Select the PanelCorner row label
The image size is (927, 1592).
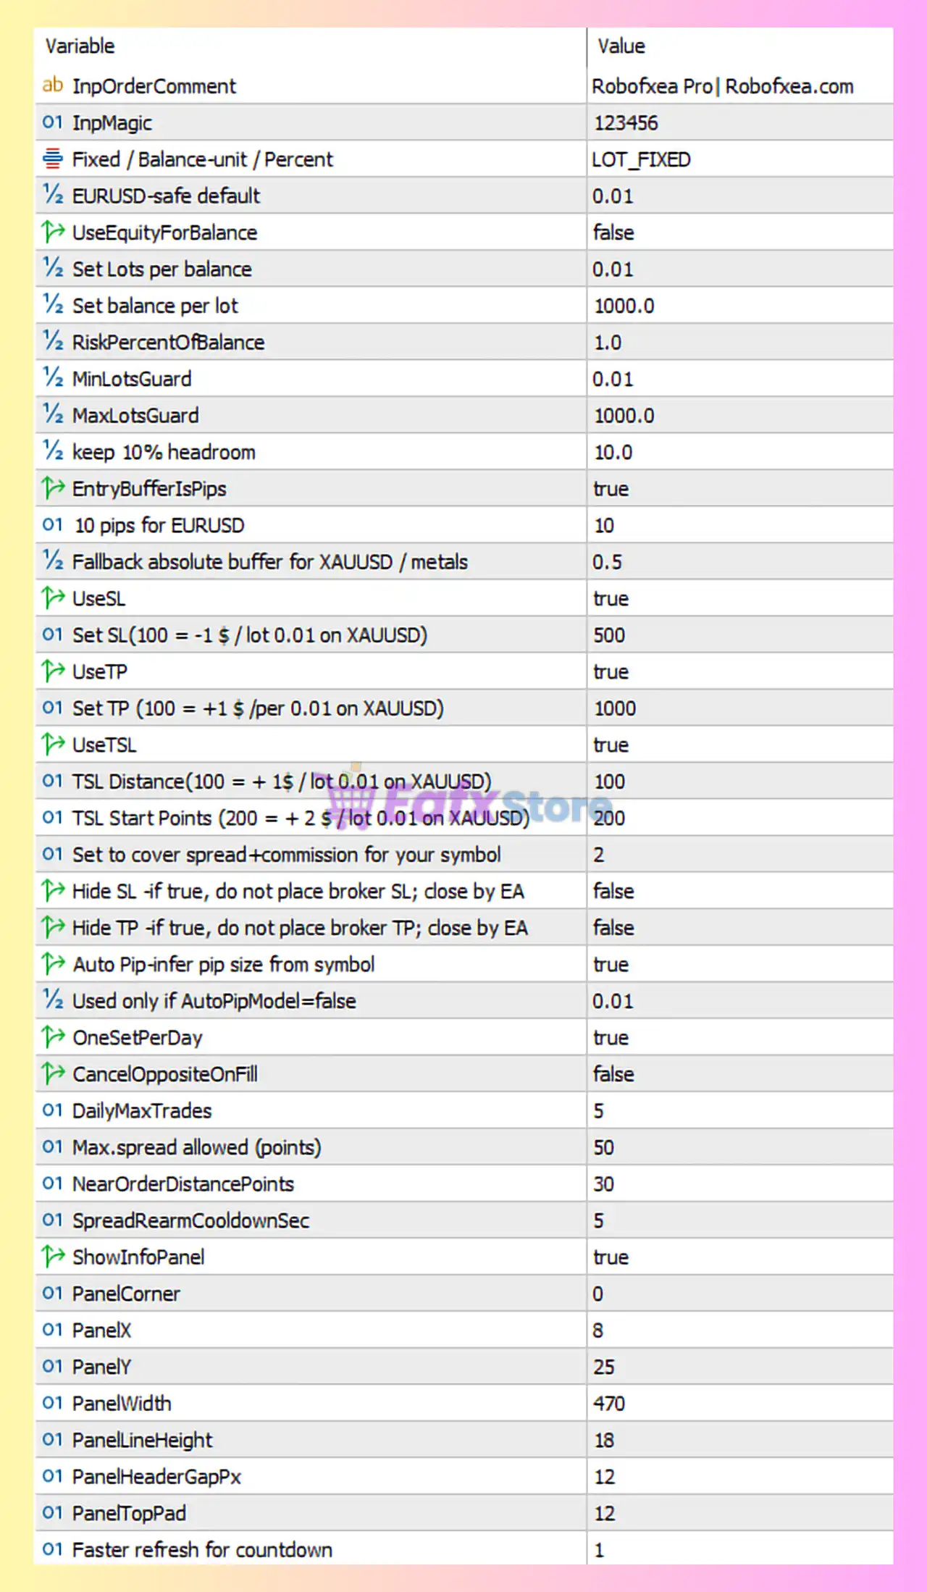coord(126,1294)
